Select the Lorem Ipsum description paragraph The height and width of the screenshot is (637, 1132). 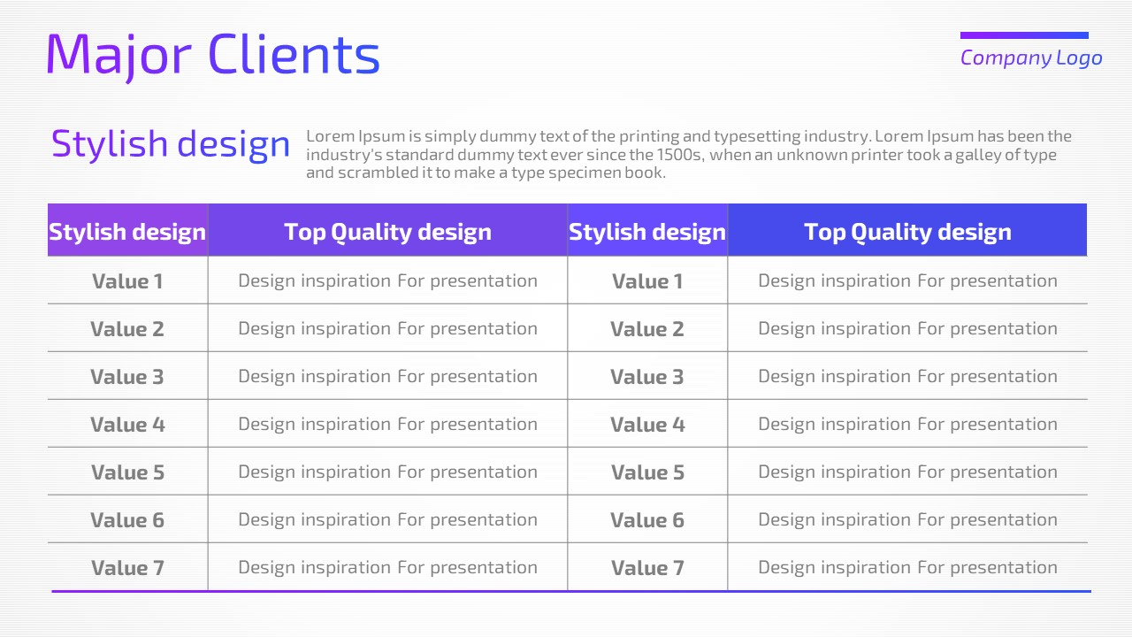point(689,155)
